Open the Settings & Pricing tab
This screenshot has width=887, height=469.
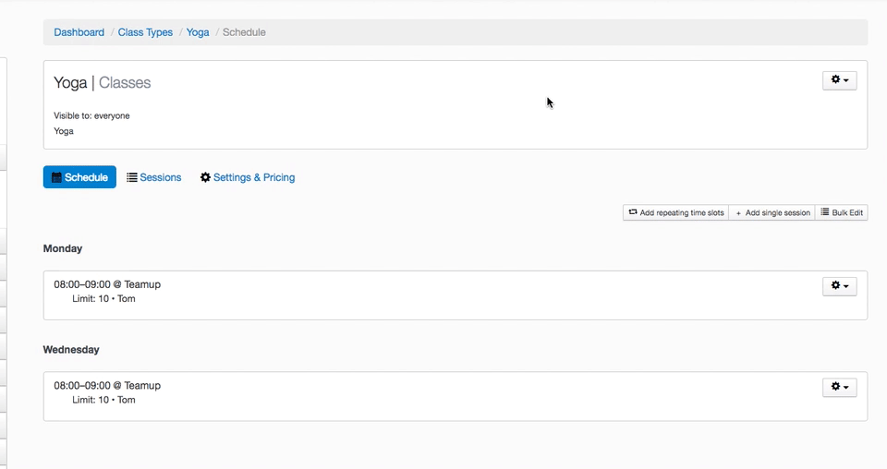[x=253, y=177]
